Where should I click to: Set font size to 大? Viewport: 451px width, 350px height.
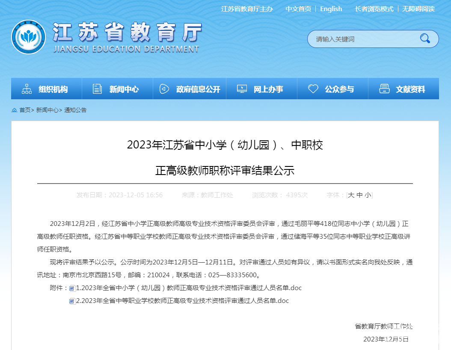[x=351, y=195]
